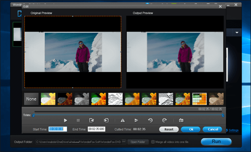
Task: Apply the first bright yellow effect thumbnail
Action: click(48, 99)
